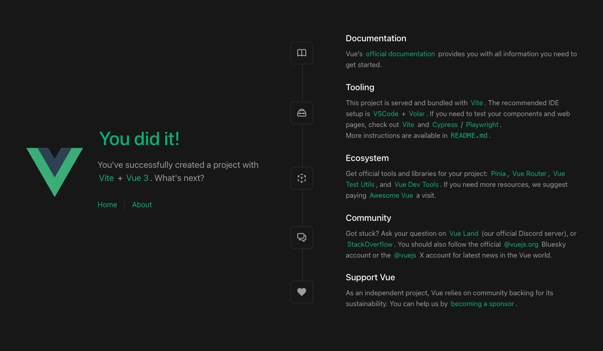Go to the Home nav item
This screenshot has width=603, height=351.
[x=107, y=205]
